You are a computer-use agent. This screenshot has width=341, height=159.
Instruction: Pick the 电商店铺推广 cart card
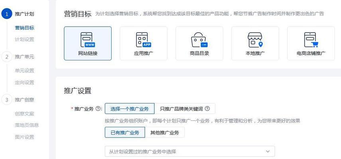click(x=311, y=43)
